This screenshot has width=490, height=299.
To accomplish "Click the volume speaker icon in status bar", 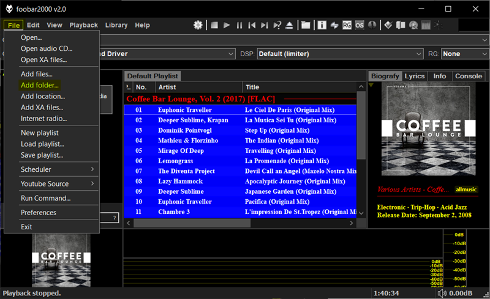I will (x=442, y=293).
